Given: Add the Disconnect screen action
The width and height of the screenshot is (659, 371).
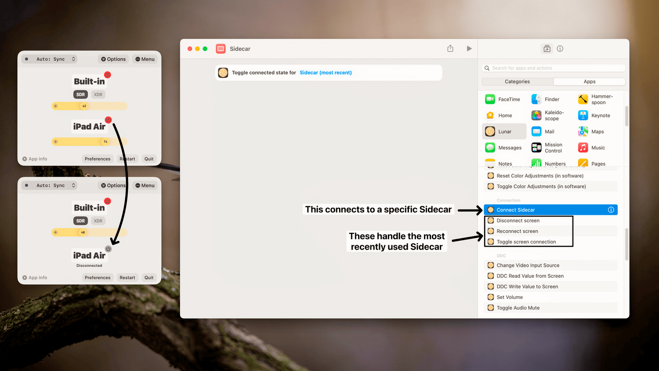Looking at the screenshot, I should coord(551,221).
